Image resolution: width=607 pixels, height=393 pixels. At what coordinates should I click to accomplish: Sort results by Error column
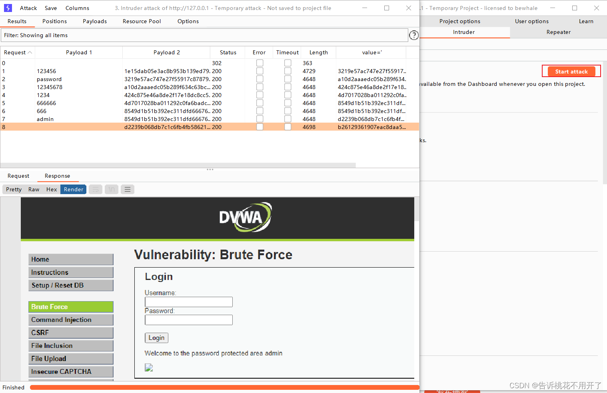[x=259, y=52]
